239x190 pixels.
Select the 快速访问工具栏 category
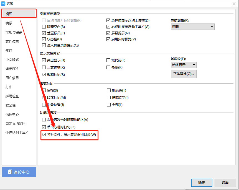[17, 132]
